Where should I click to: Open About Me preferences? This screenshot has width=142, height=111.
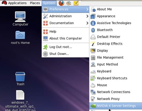click(x=116, y=9)
